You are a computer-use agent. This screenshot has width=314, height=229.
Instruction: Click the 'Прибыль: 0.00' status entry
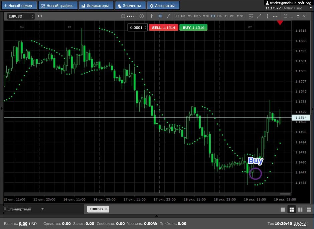tap(173, 224)
